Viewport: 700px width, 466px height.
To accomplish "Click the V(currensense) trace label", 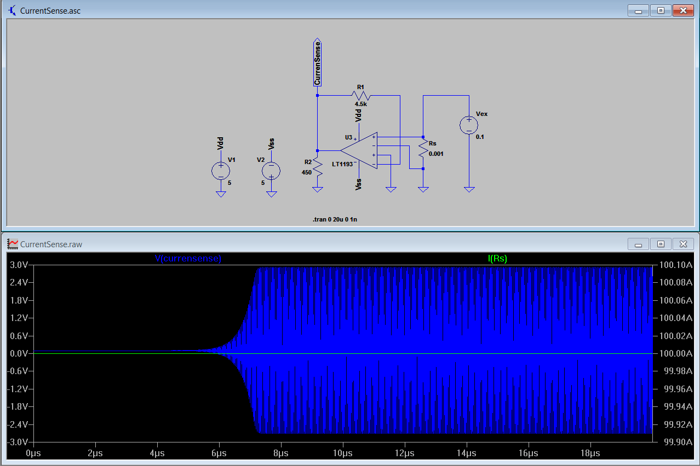I will coord(188,259).
